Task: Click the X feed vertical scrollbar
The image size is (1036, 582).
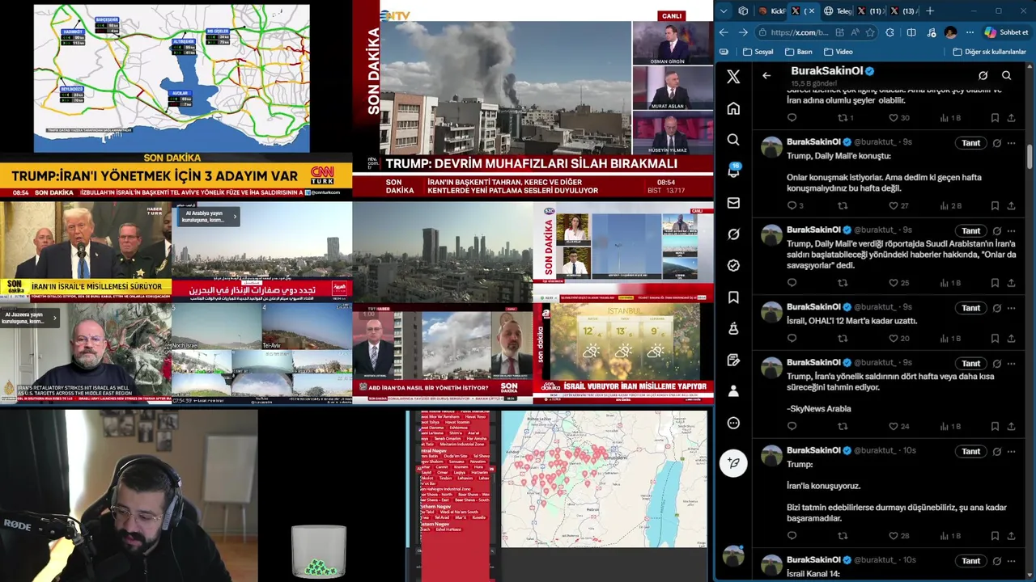Action: pos(1030,158)
